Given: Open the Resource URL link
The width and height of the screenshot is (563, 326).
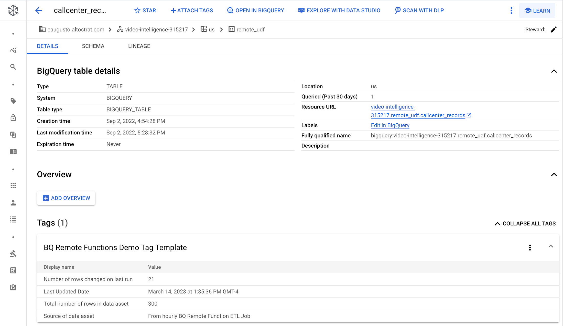Looking at the screenshot, I should pos(418,111).
